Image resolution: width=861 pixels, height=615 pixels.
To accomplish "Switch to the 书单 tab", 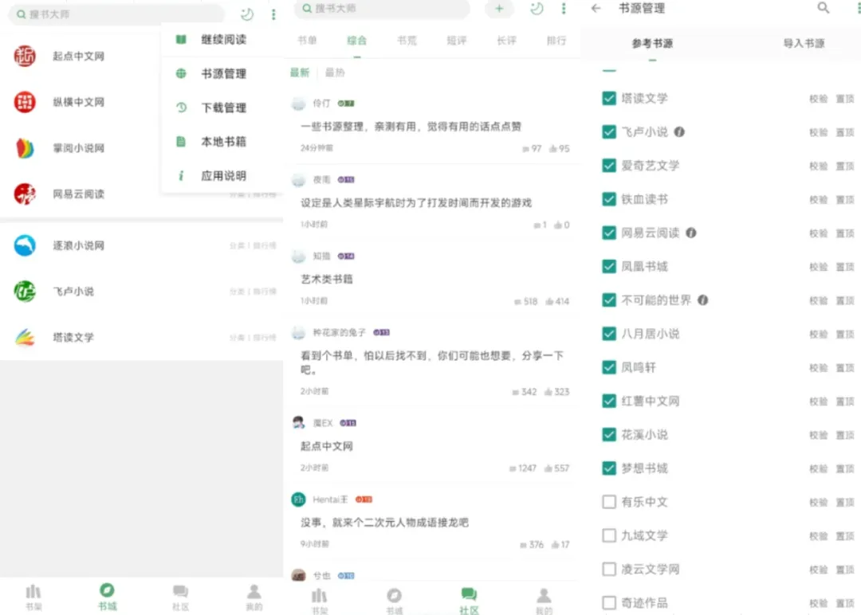I will click(x=307, y=40).
